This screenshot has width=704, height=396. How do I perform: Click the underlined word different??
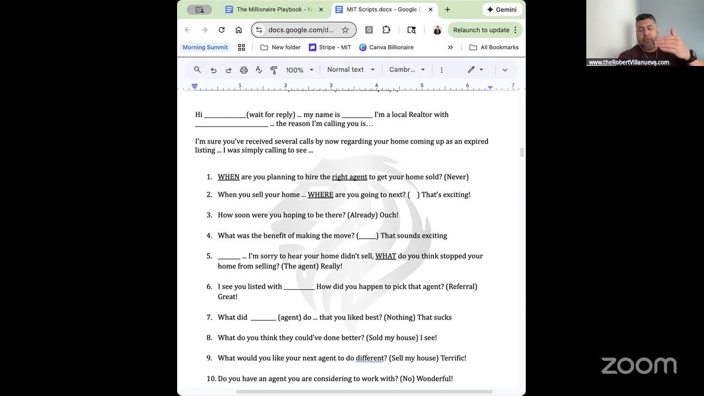pos(371,358)
